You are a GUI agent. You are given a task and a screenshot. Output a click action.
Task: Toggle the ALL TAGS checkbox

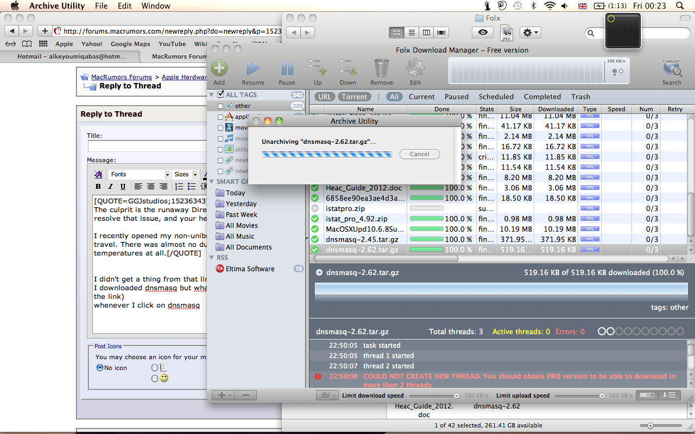click(220, 94)
